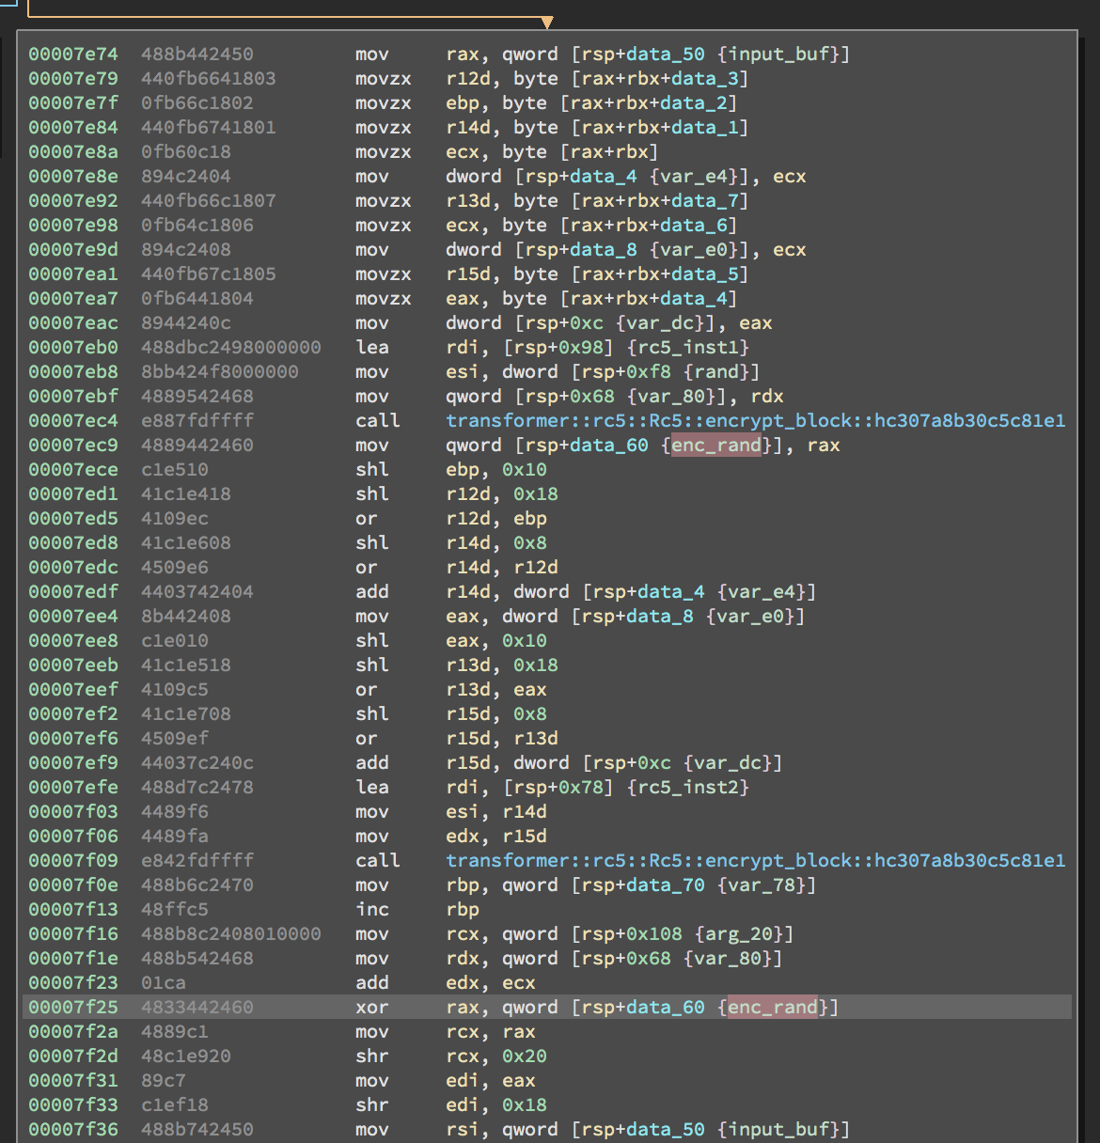Follow the encrypt_block call at address 00007f09
Image resolution: width=1100 pixels, height=1143 pixels.
755,860
